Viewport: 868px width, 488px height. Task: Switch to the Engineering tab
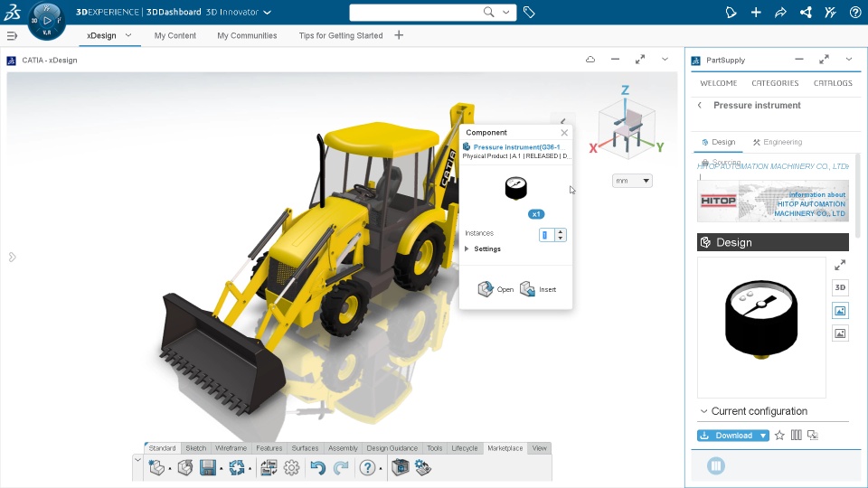pyautogui.click(x=778, y=142)
